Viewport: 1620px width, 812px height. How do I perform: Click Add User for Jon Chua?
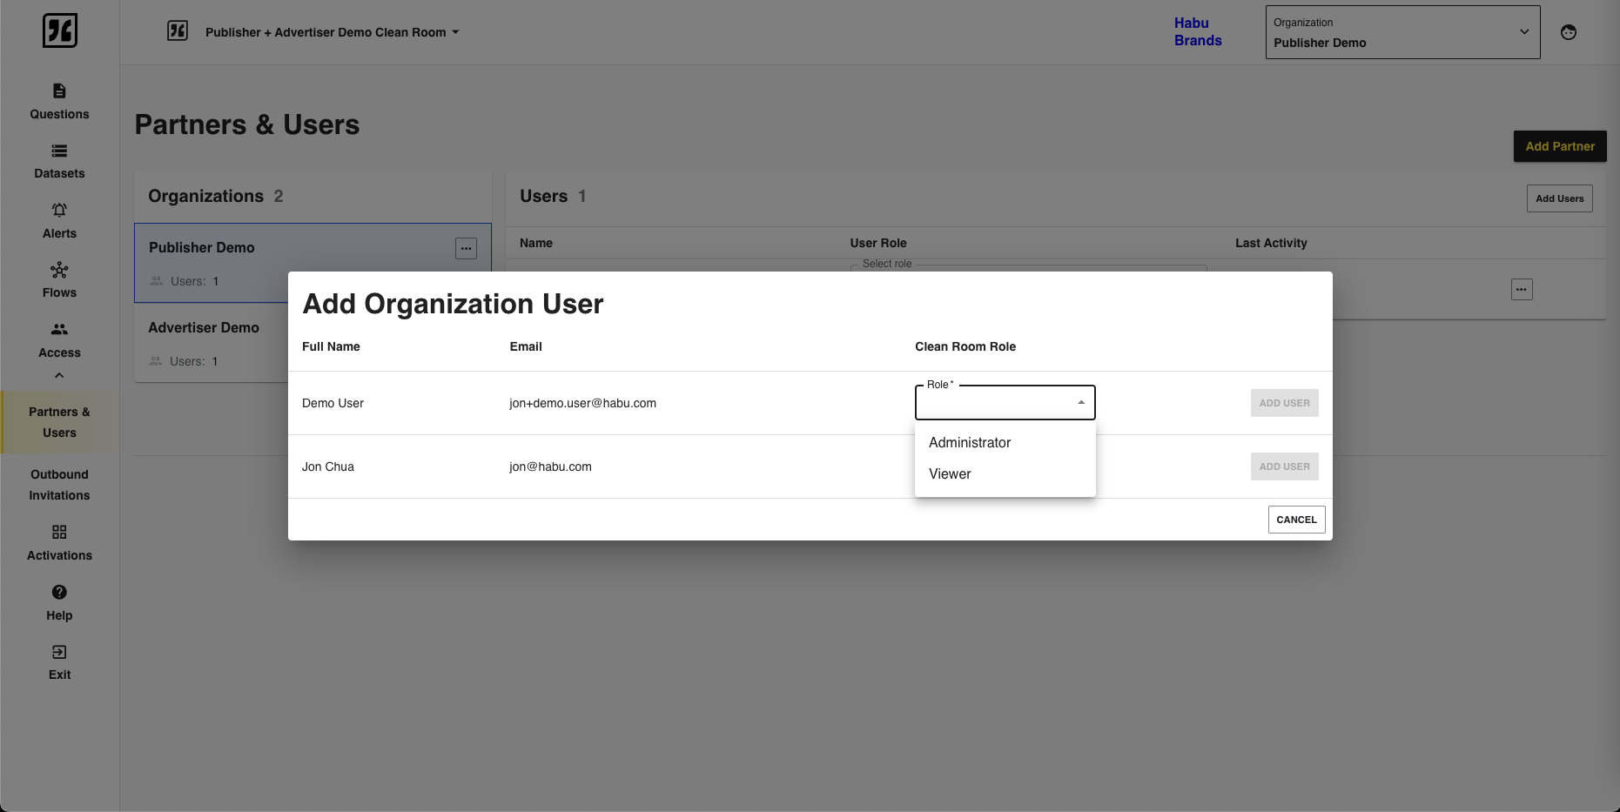coord(1284,466)
